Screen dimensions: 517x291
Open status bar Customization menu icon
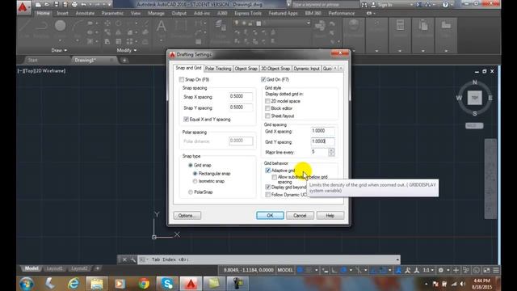[x=496, y=270]
